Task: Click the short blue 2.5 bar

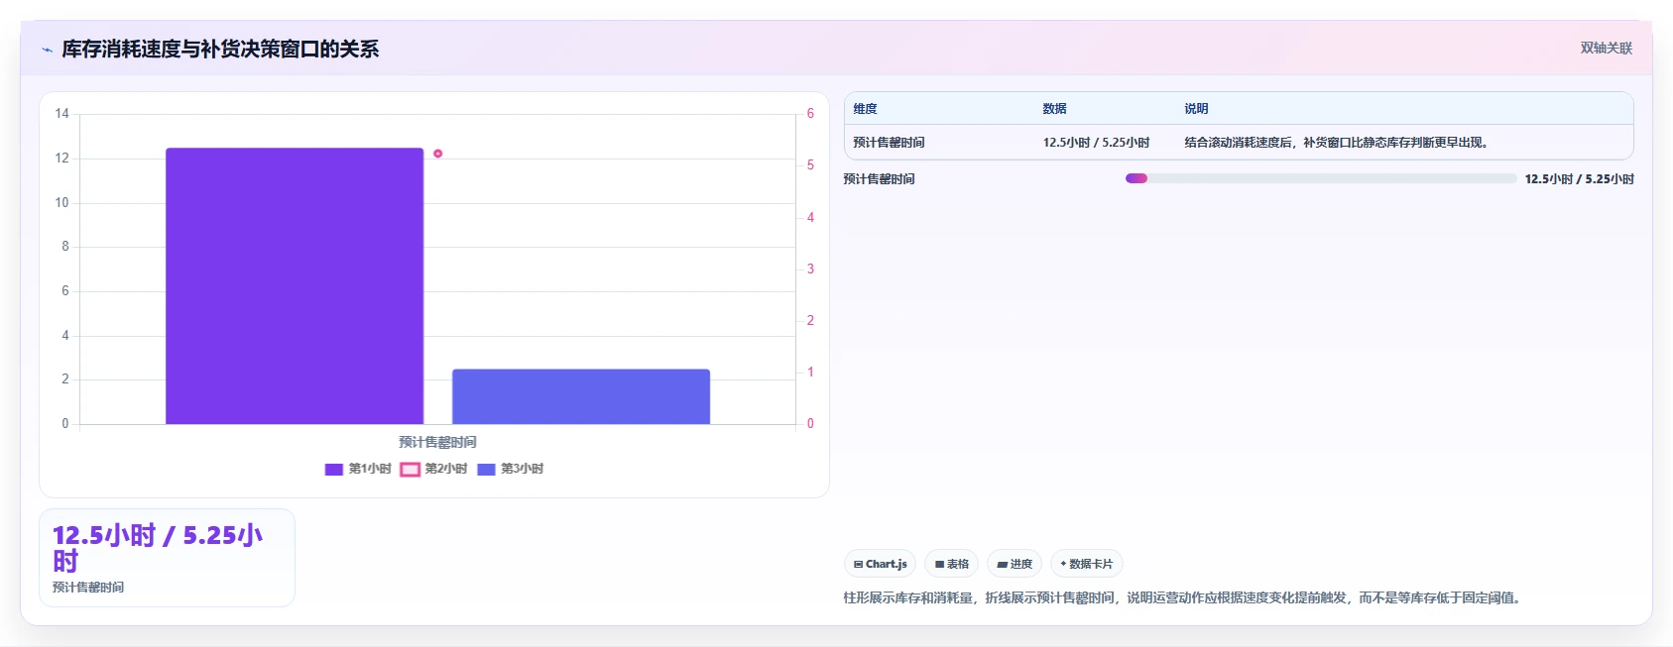Action: [x=581, y=396]
